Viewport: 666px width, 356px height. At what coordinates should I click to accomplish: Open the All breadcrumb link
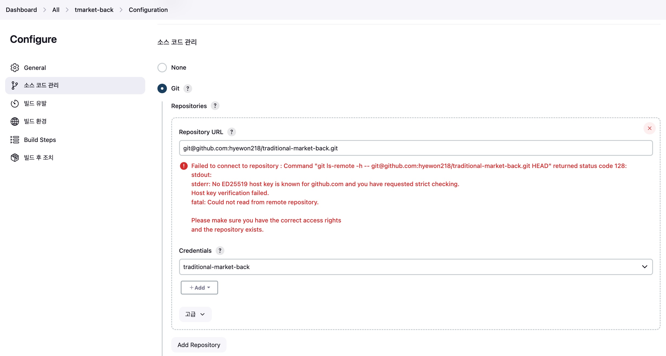click(x=56, y=10)
